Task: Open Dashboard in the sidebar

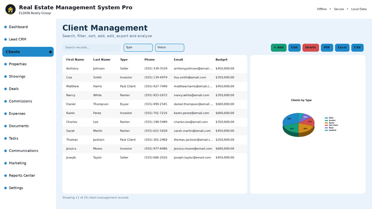Action: point(18,27)
